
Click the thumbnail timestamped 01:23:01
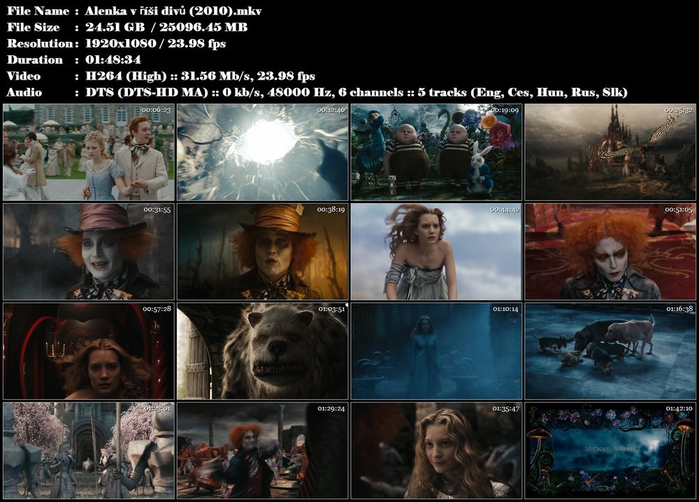pos(89,450)
